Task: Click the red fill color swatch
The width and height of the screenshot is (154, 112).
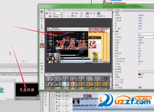Action: (x=140, y=74)
